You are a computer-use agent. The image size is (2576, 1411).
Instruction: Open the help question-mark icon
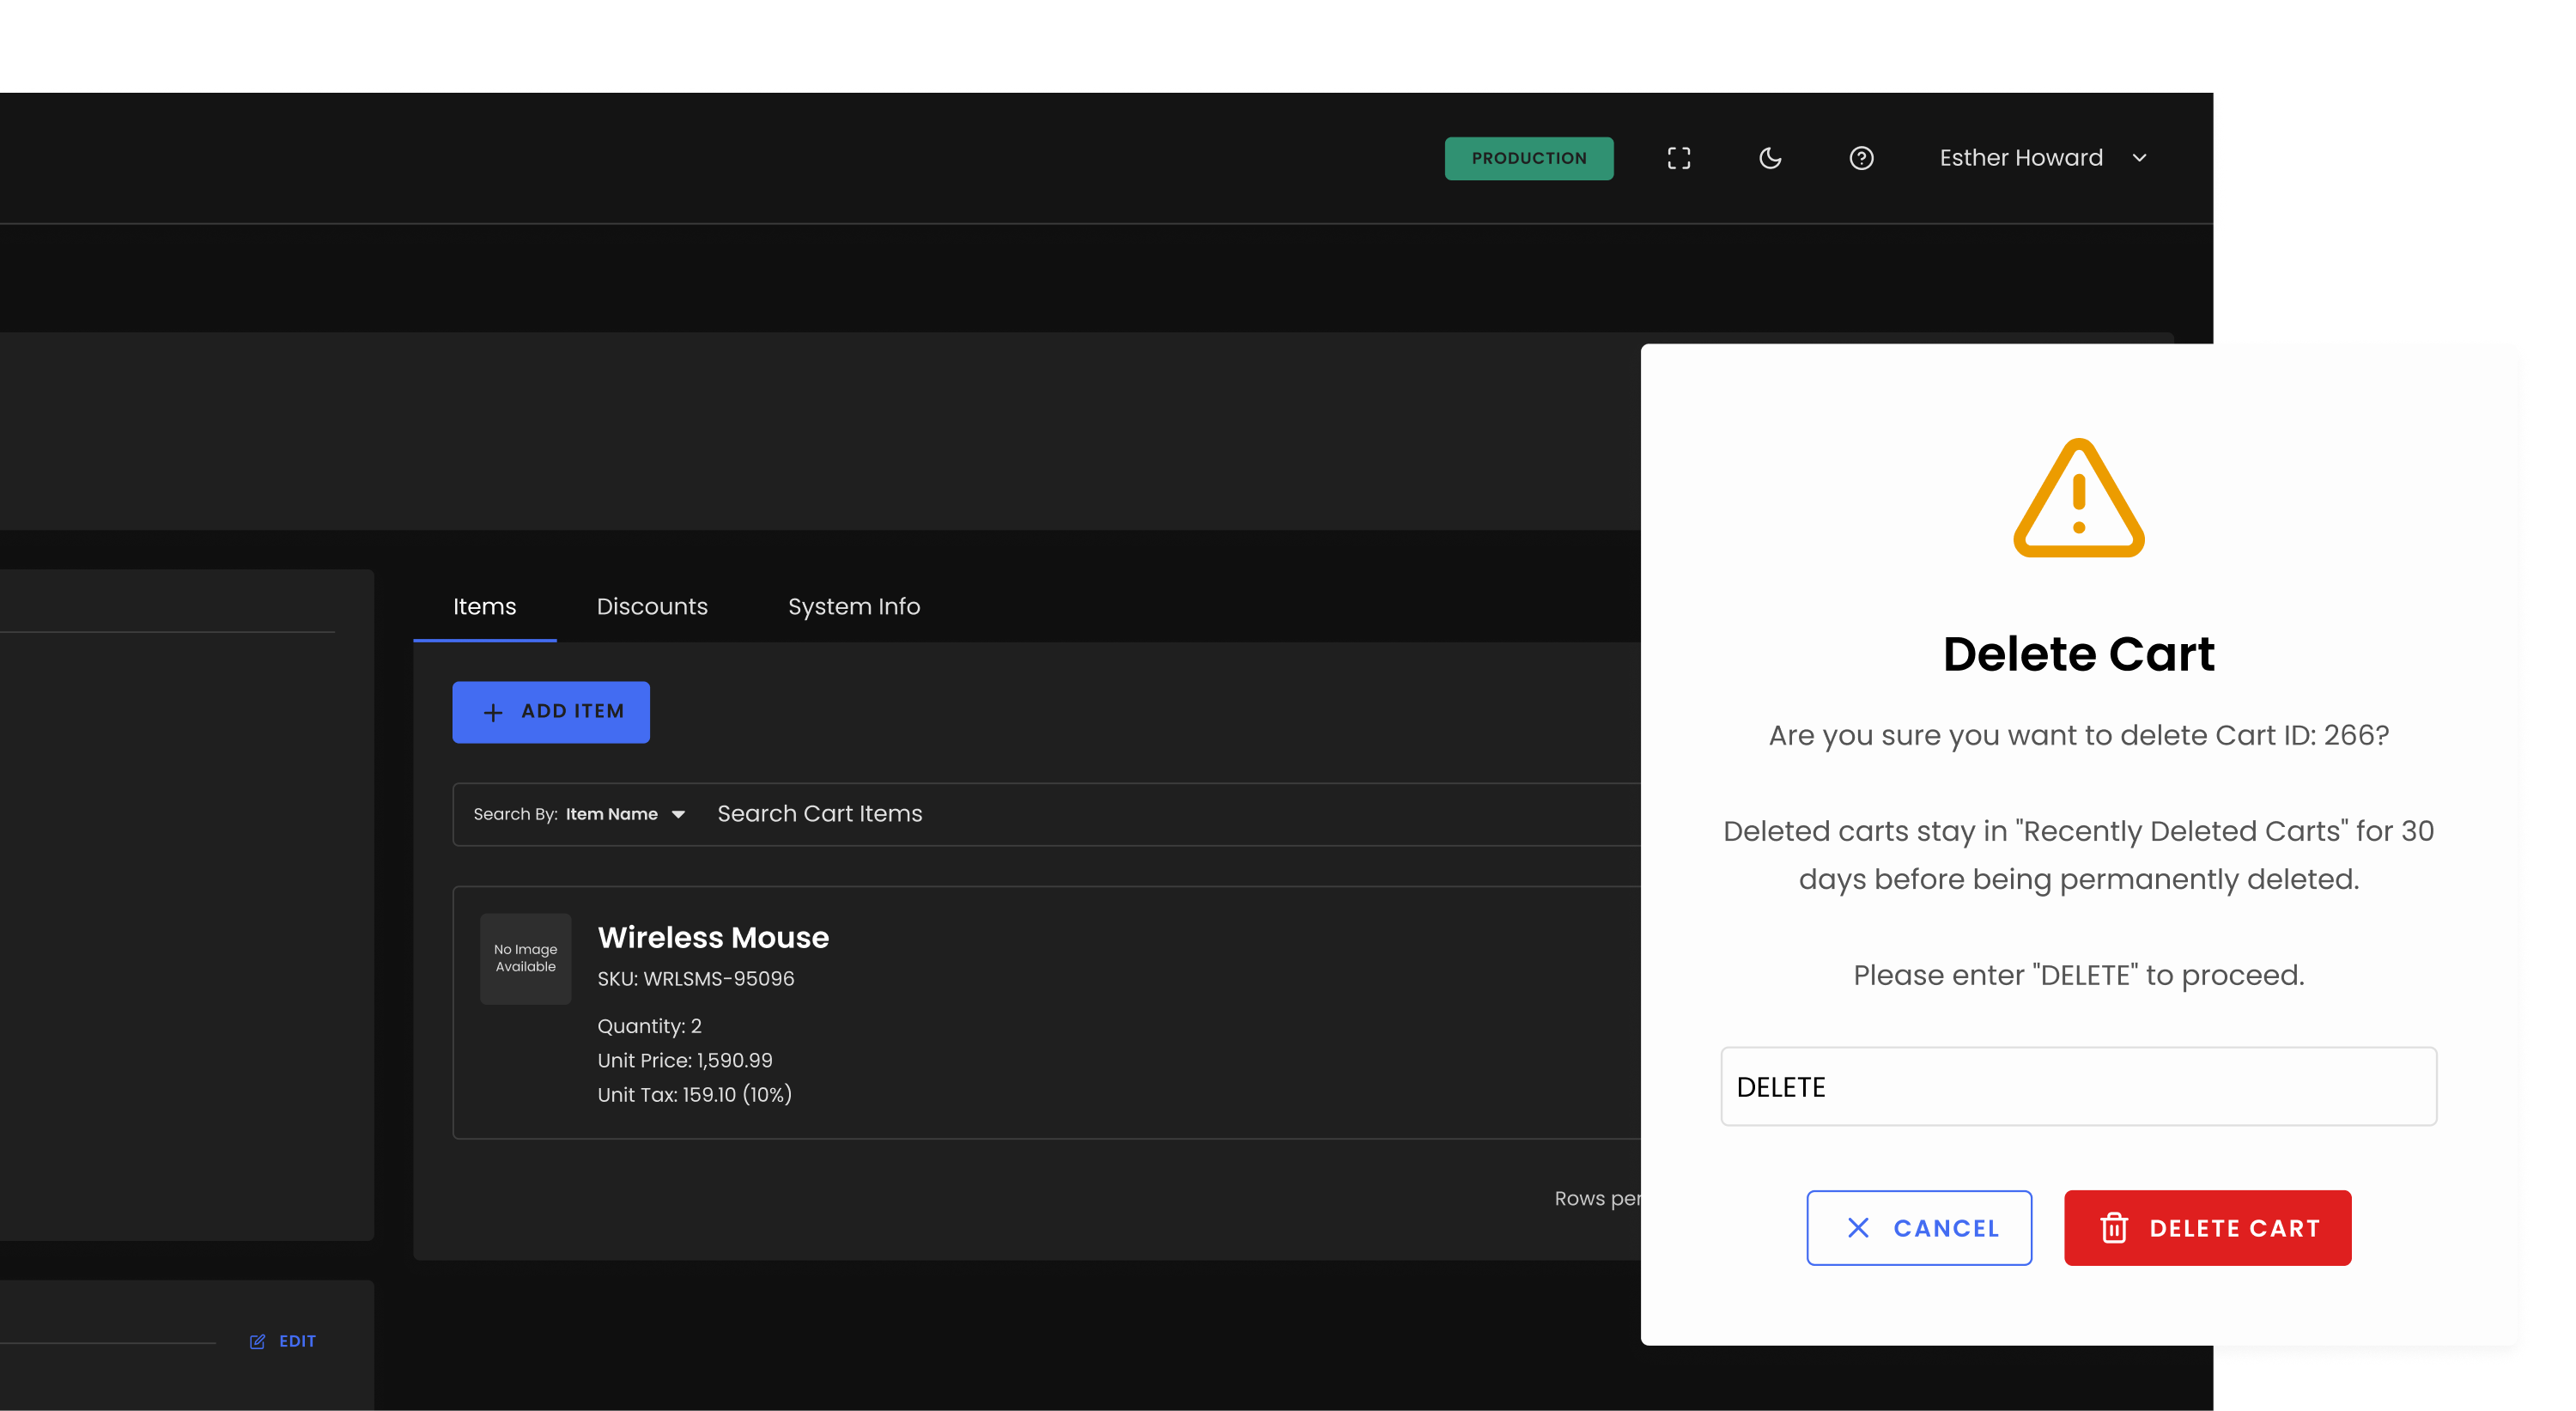tap(1861, 158)
